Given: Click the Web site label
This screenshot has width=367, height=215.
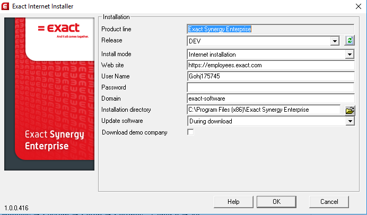Looking at the screenshot, I should pyautogui.click(x=112, y=65).
